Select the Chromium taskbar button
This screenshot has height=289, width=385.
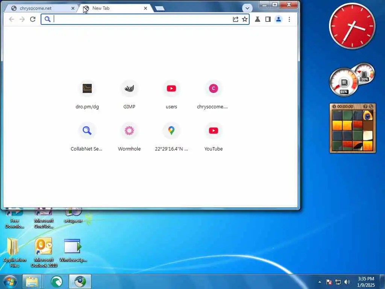pyautogui.click(x=80, y=281)
